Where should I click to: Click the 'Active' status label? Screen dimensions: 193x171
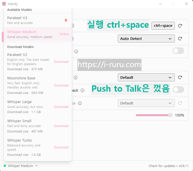coord(64,34)
